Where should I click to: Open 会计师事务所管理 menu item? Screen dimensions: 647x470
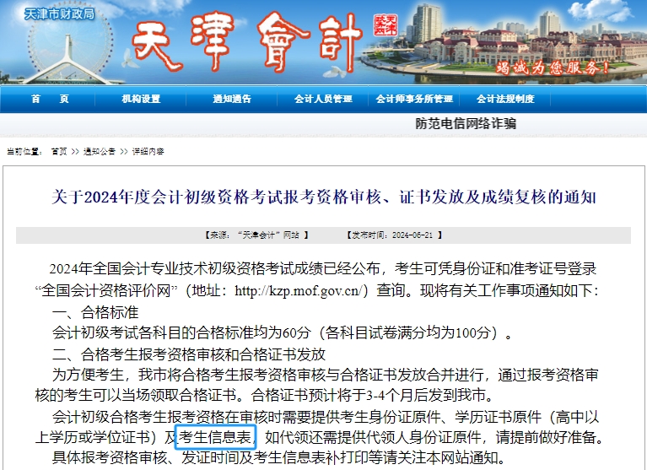(x=414, y=100)
